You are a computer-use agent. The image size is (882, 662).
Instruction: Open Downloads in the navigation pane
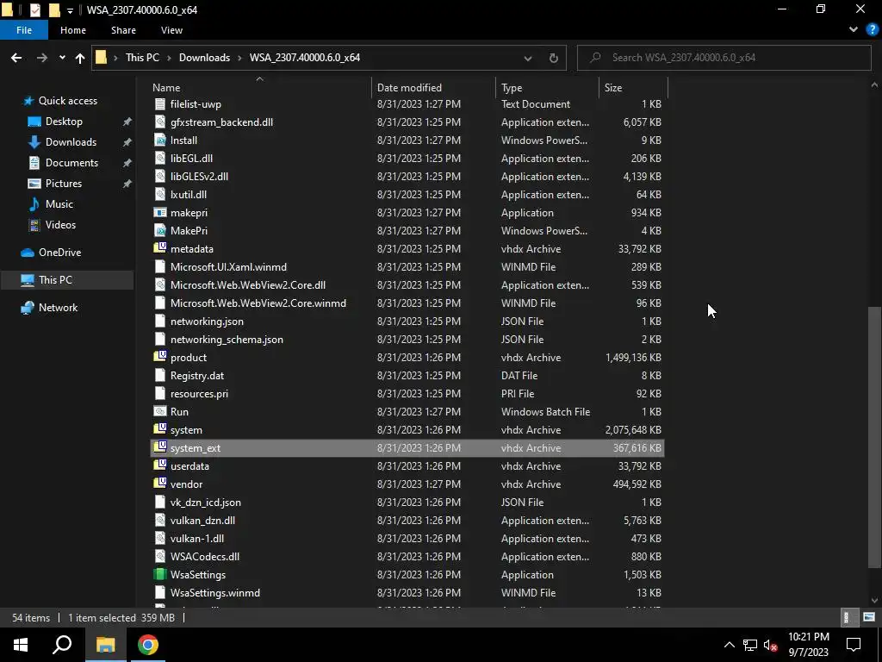coord(71,142)
